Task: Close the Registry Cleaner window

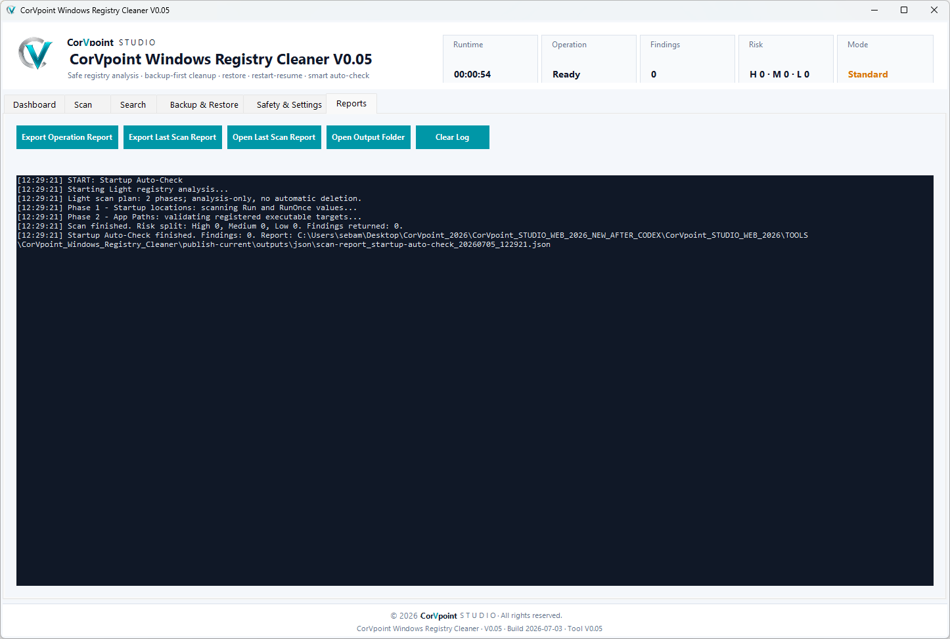Action: tap(934, 10)
